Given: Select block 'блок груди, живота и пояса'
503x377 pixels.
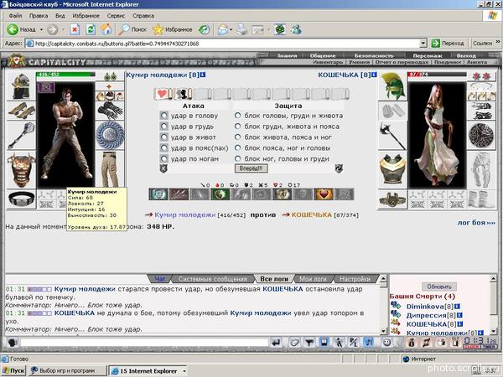Looking at the screenshot, I should (238, 126).
